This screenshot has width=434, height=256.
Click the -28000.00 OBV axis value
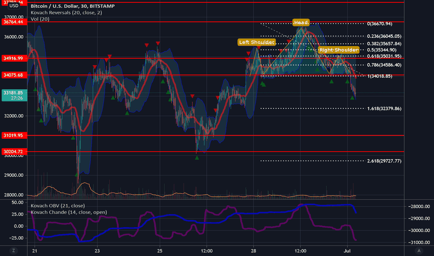[x=419, y=207]
